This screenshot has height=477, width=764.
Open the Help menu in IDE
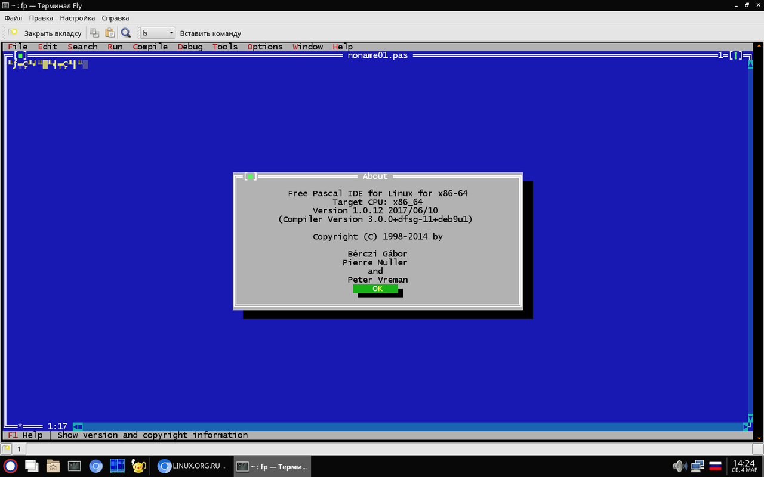(343, 47)
